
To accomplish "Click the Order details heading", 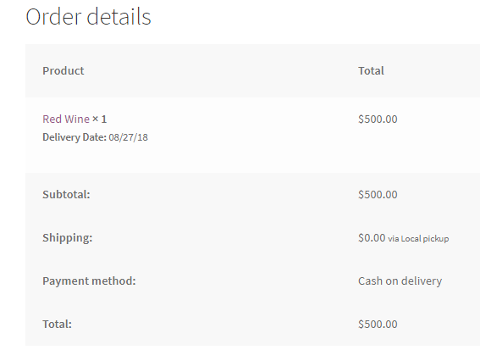I will pyautogui.click(x=89, y=17).
